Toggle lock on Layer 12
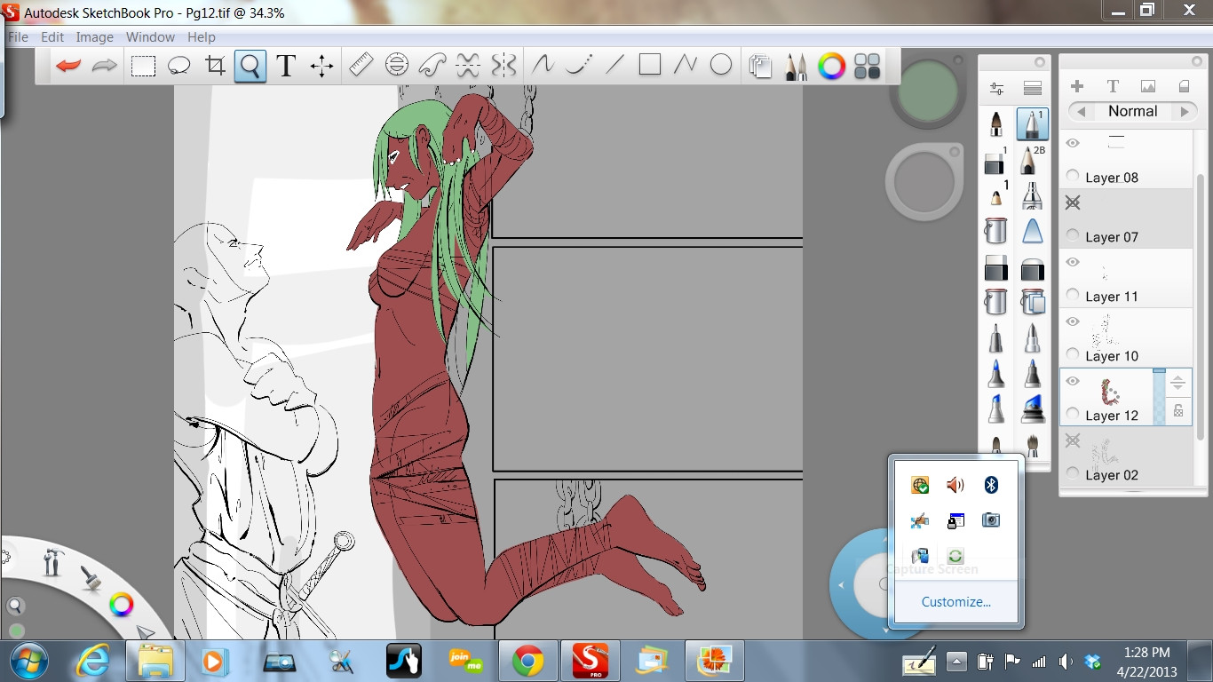Image resolution: width=1213 pixels, height=682 pixels. 1177,410
